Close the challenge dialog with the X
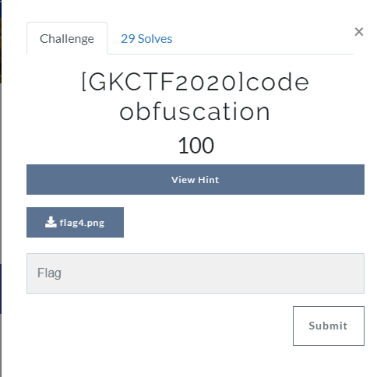 (x=359, y=32)
